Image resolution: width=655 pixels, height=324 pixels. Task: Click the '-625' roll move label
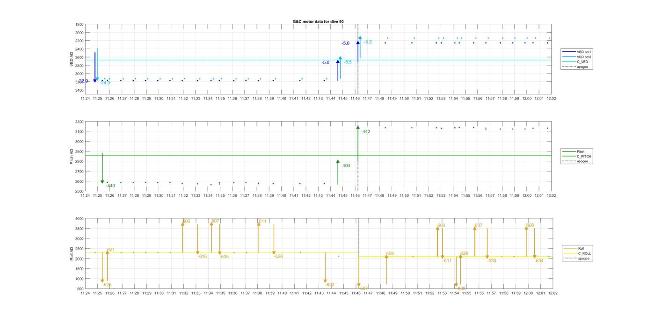(x=107, y=285)
